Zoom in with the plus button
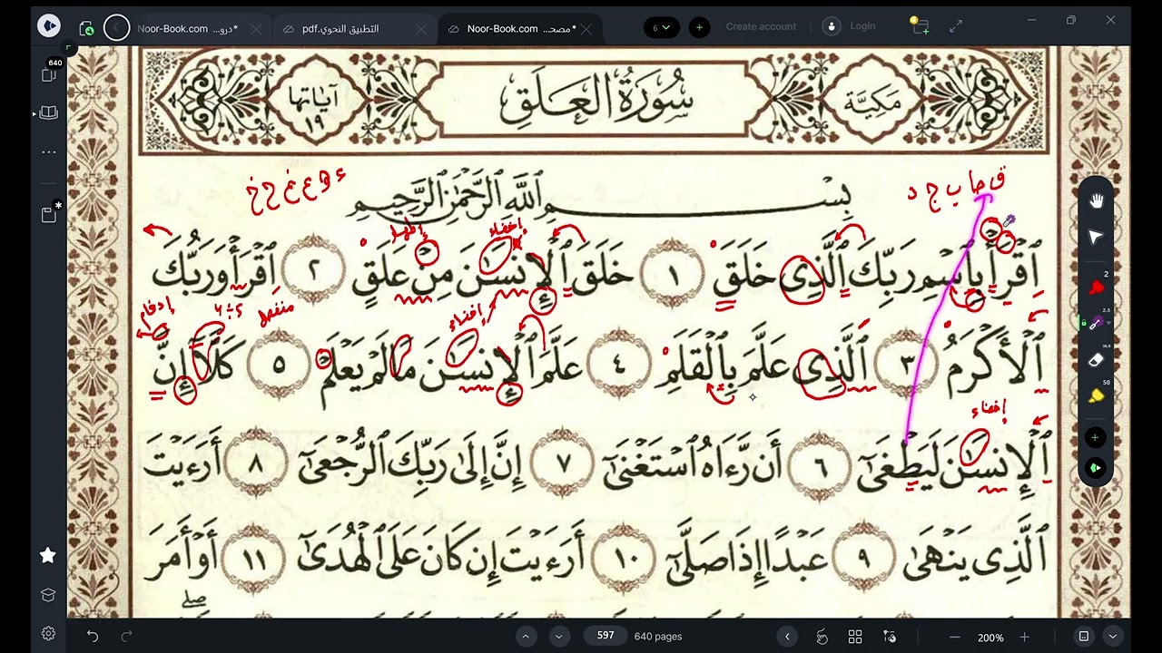1162x653 pixels. (1024, 637)
